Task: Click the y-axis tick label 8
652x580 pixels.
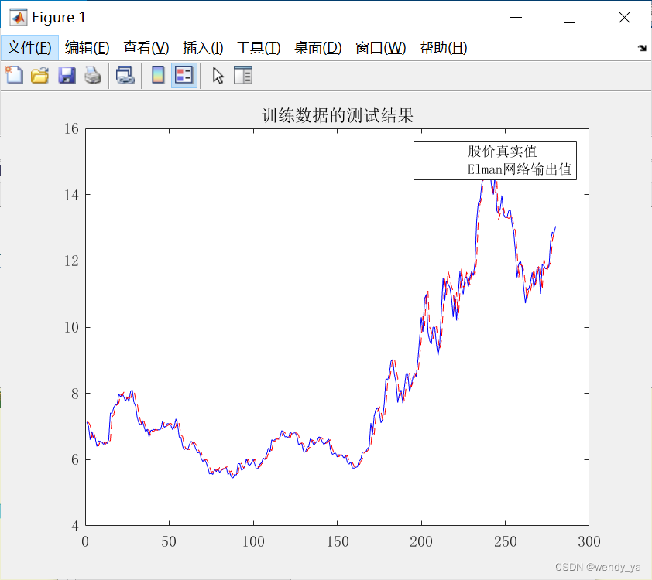Action: tap(75, 394)
